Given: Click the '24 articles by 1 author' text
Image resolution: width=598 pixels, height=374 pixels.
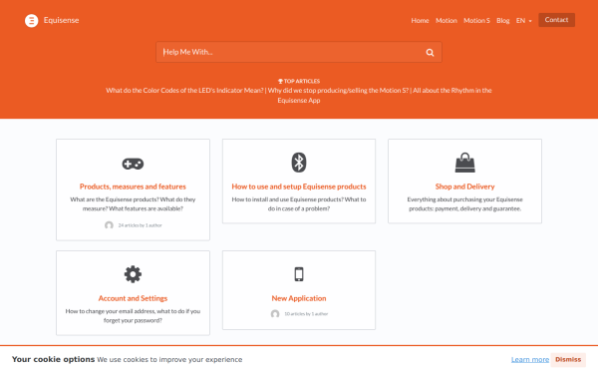Looking at the screenshot, I should click(x=140, y=225).
